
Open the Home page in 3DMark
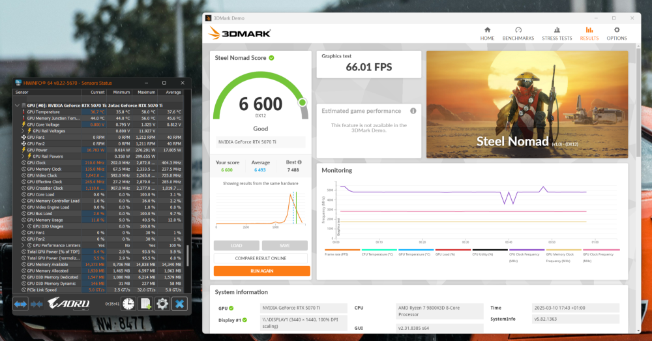point(487,34)
